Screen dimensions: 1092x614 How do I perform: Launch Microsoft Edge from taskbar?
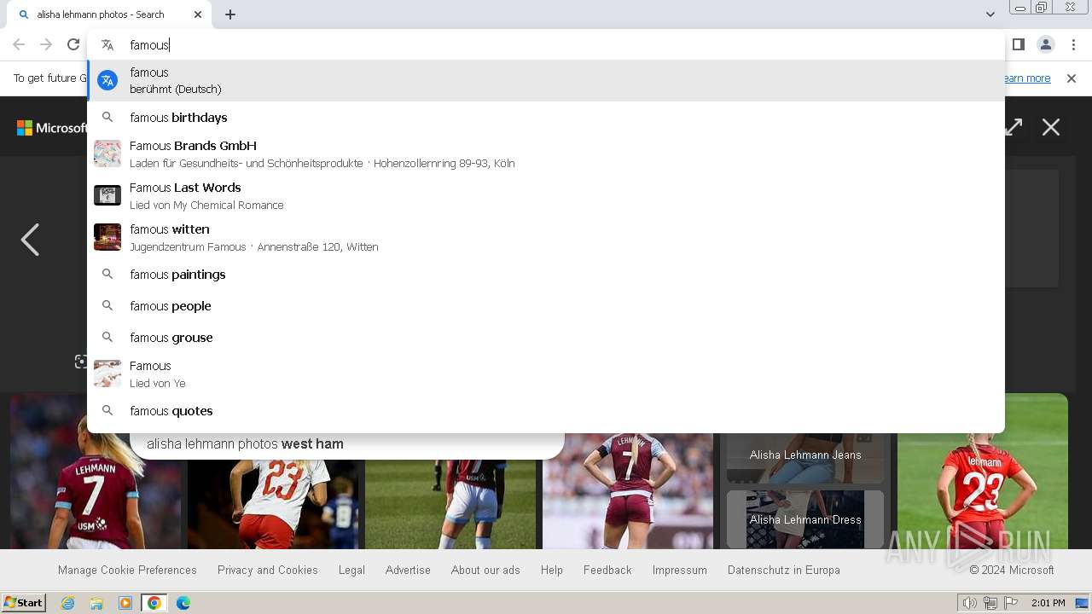click(183, 603)
